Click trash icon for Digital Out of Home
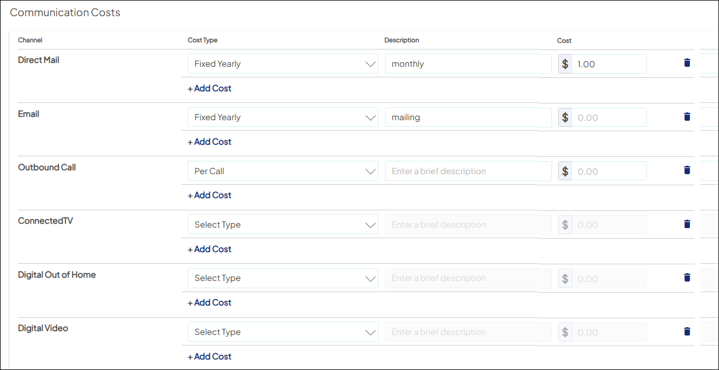 (x=687, y=278)
